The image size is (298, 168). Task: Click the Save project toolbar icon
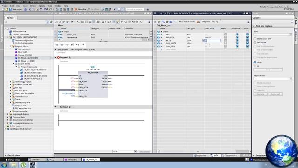[x=10, y=9]
